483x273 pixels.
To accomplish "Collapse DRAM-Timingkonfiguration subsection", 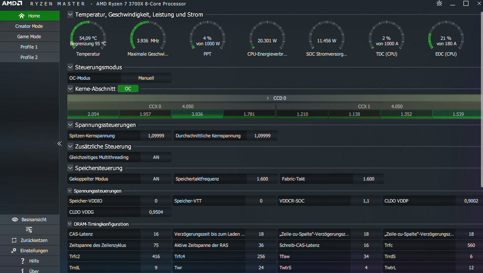I will (69, 224).
